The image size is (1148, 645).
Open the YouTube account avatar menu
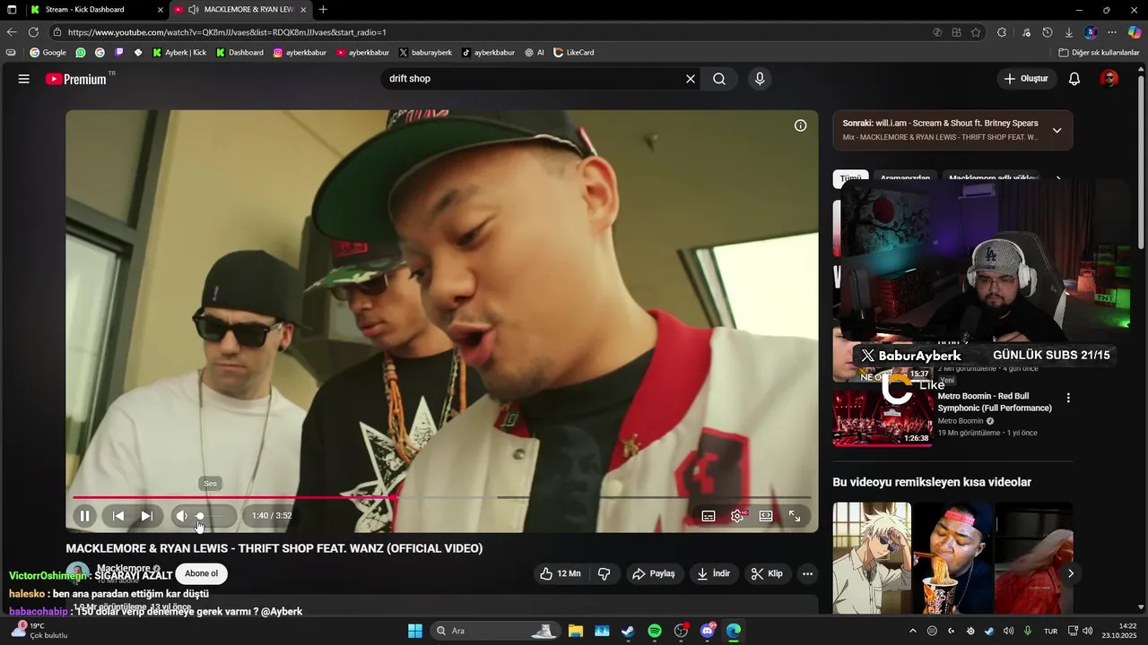pyautogui.click(x=1109, y=79)
